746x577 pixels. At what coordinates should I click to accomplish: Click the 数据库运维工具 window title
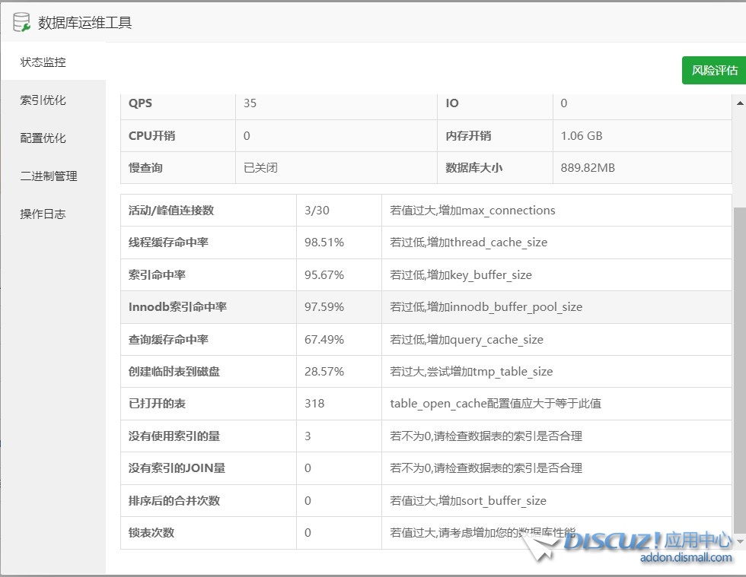tap(84, 23)
